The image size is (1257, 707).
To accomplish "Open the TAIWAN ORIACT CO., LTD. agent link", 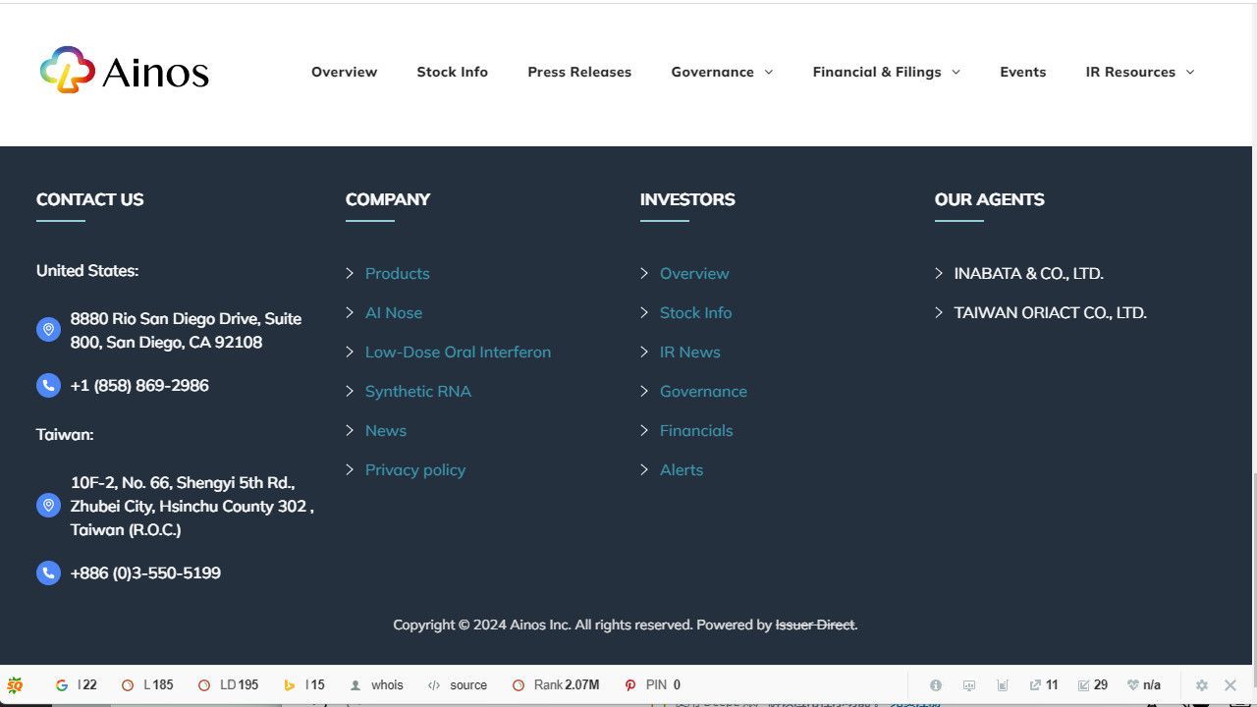I will point(1050,312).
